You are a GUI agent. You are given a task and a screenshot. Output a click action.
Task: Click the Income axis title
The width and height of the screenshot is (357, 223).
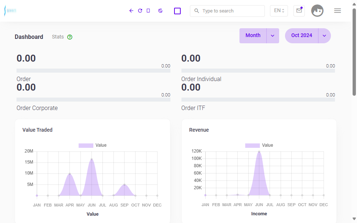coord(259,214)
